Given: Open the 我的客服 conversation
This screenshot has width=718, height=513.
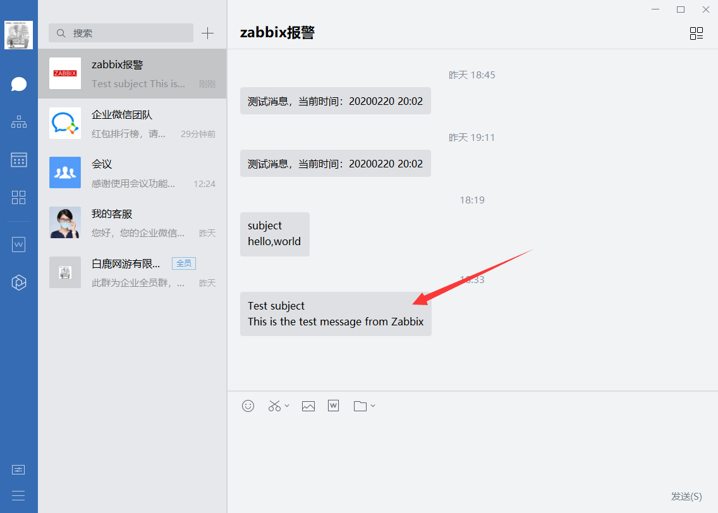Looking at the screenshot, I should coord(132,223).
